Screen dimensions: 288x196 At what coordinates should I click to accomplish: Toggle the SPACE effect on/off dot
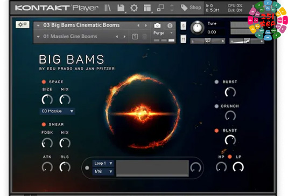[x=44, y=82]
